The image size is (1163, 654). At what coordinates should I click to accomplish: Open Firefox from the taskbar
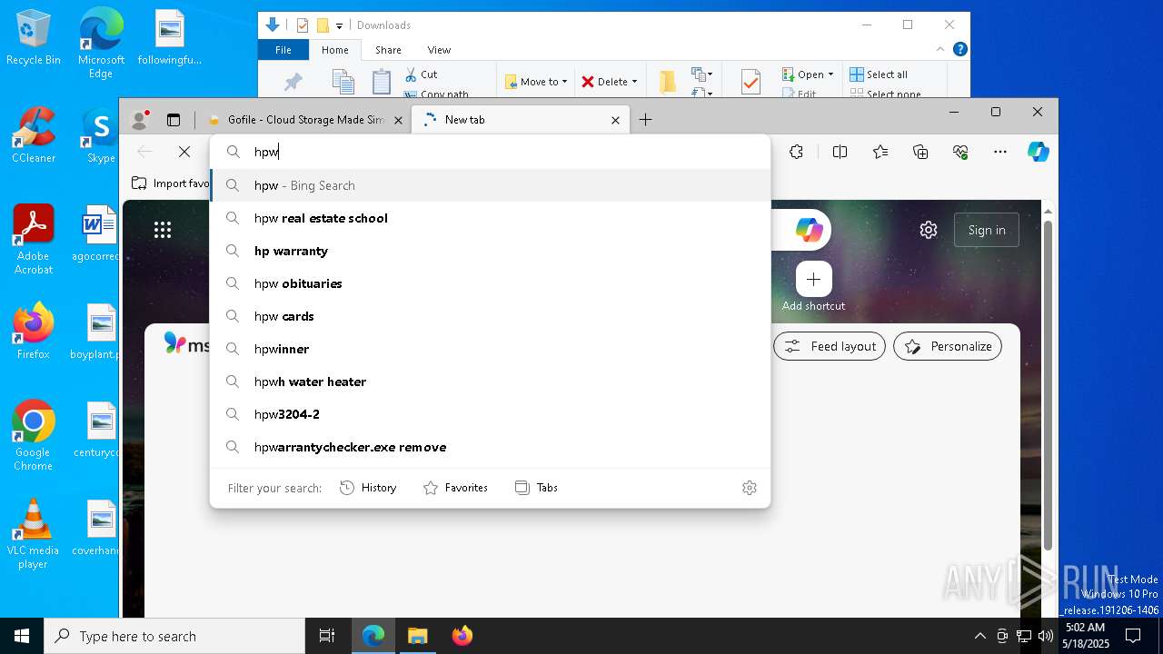tap(462, 636)
